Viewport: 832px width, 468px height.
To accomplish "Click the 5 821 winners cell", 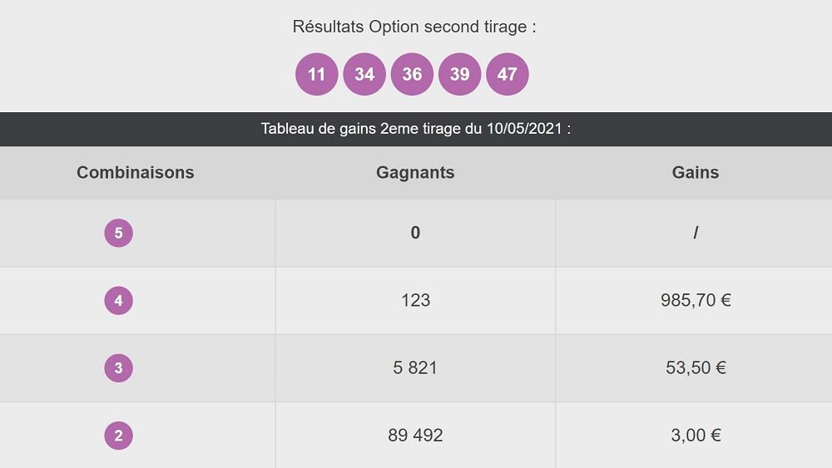I will point(415,367).
